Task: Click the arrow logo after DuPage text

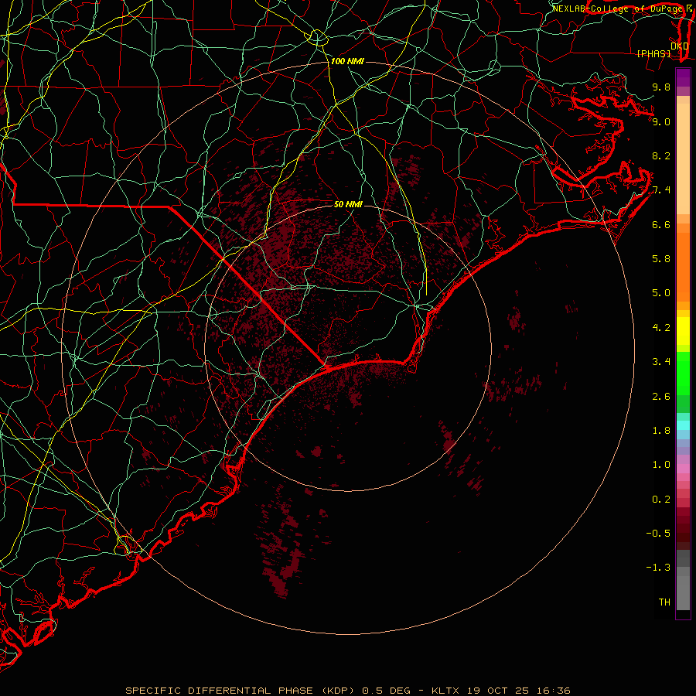Action: point(689,9)
